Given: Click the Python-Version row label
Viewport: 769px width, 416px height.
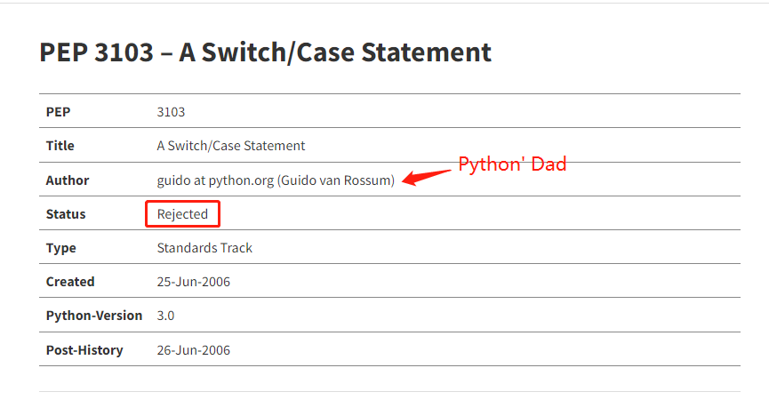Looking at the screenshot, I should click(94, 316).
